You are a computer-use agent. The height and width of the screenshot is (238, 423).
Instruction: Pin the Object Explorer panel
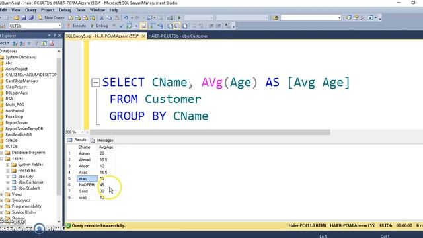54,36
